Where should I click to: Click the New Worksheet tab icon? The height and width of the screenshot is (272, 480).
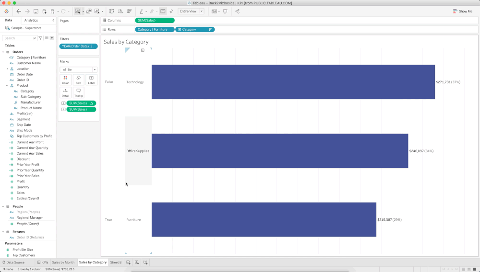(128, 262)
